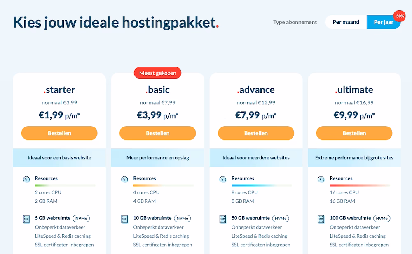This screenshot has height=254, width=412.
Task: Click Bestellen for the advance plan
Action: coord(256,133)
